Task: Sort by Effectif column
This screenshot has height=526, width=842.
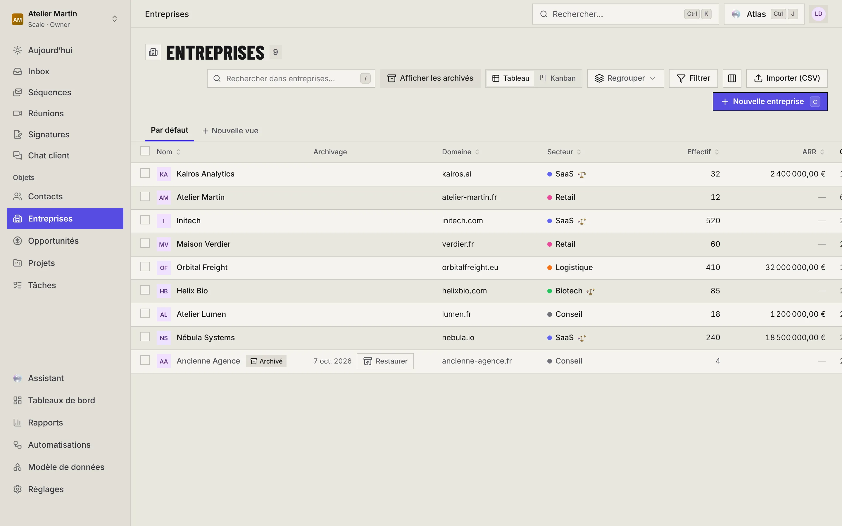Action: 703,152
